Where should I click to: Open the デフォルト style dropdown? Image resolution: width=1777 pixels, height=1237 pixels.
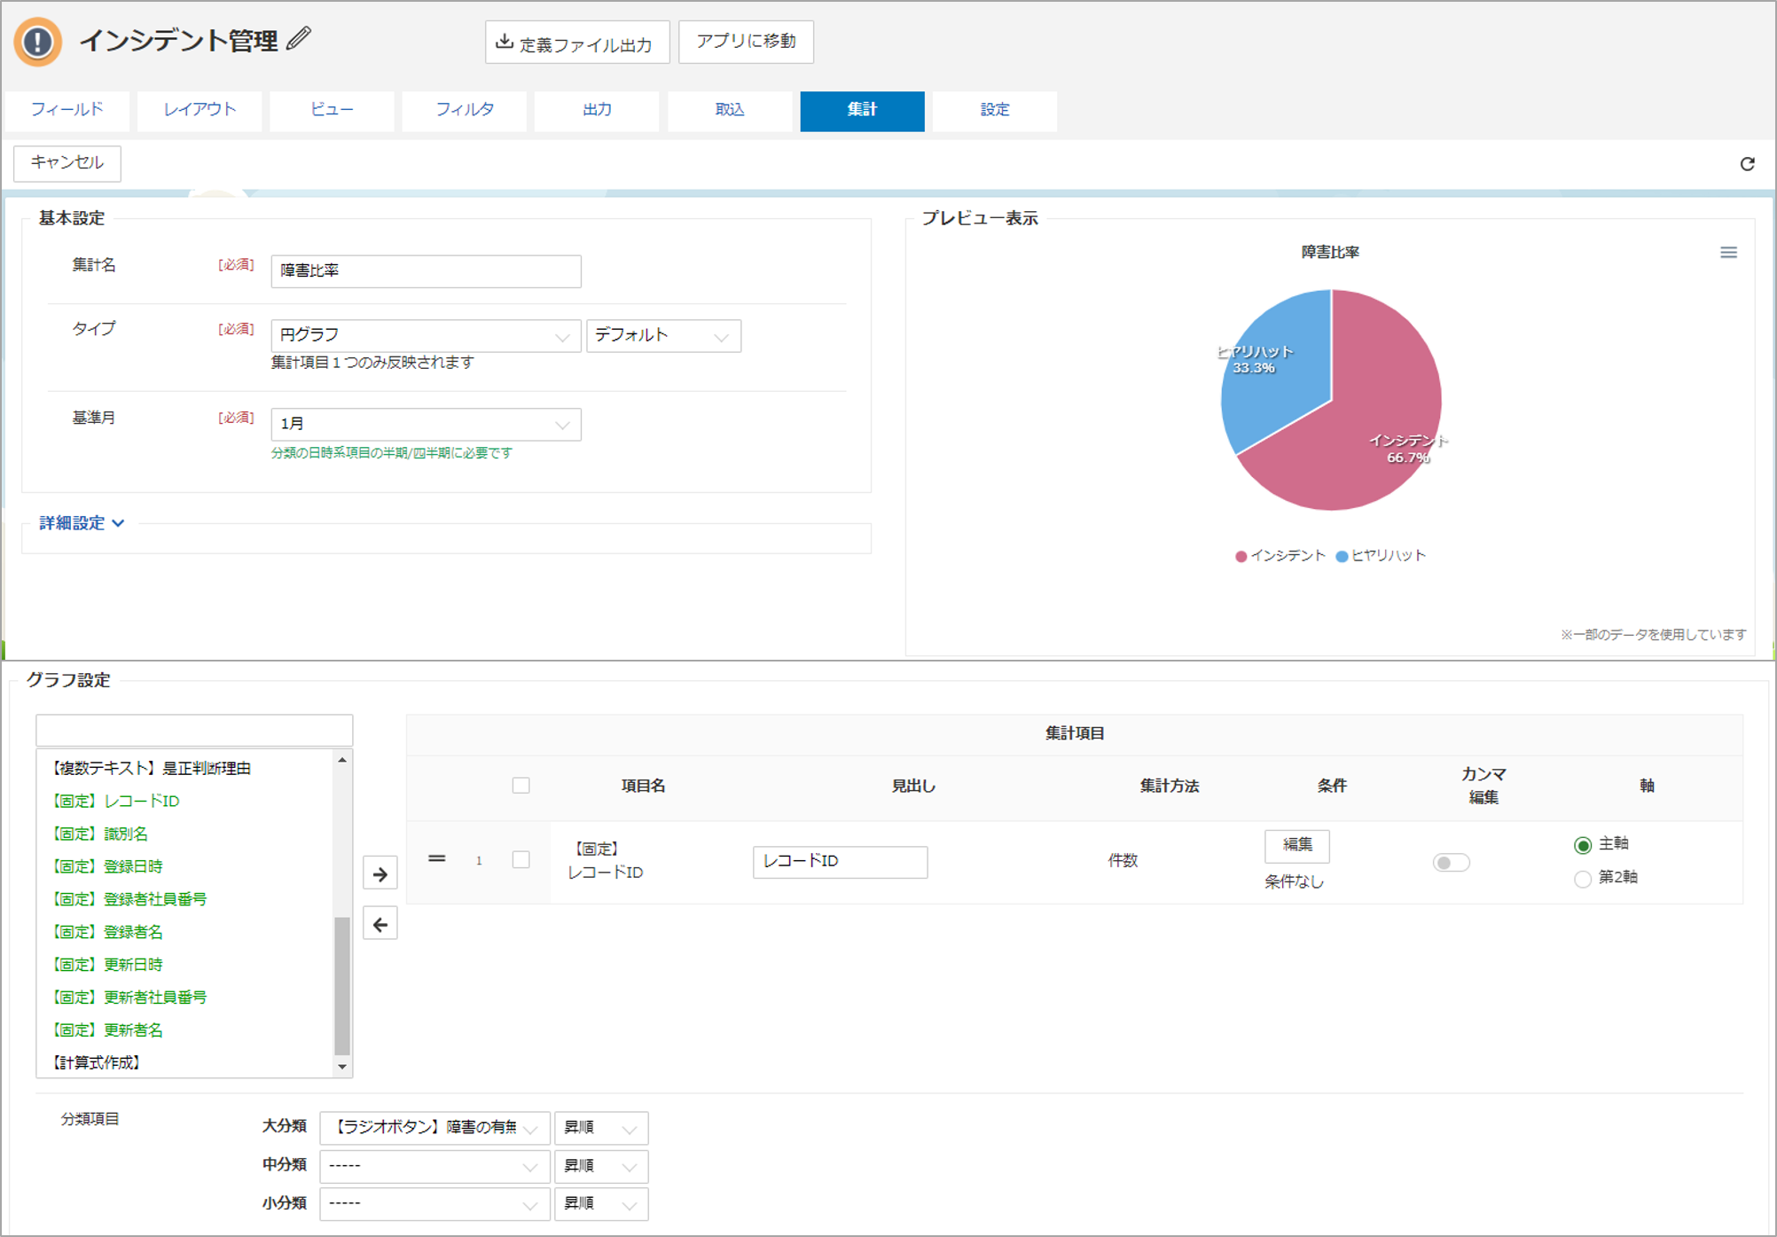click(663, 336)
